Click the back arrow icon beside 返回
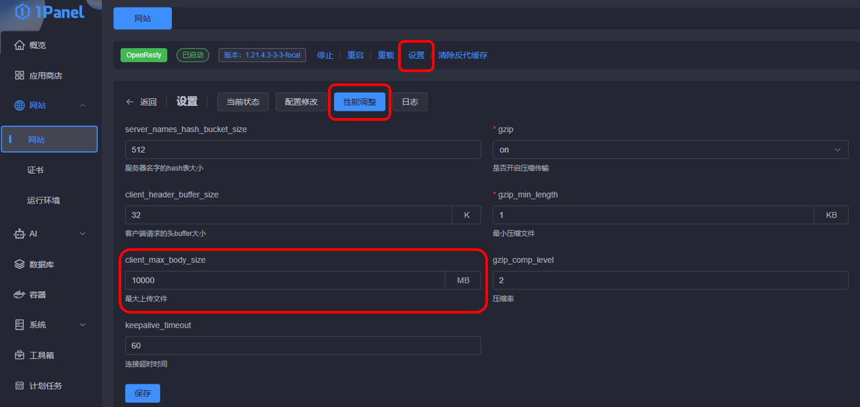Screen dimensions: 860x407 tap(130, 102)
